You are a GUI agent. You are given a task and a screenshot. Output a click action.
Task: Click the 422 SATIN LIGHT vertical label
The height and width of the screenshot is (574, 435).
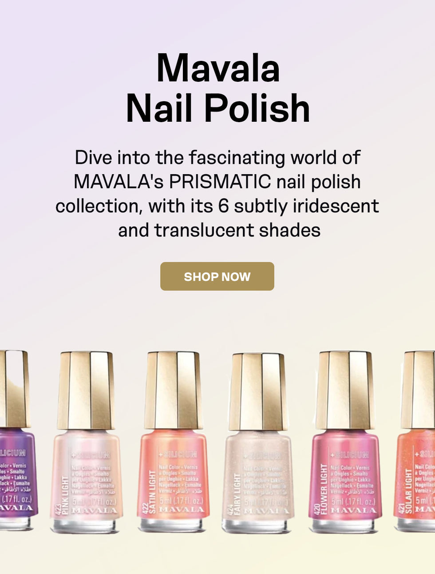(150, 492)
